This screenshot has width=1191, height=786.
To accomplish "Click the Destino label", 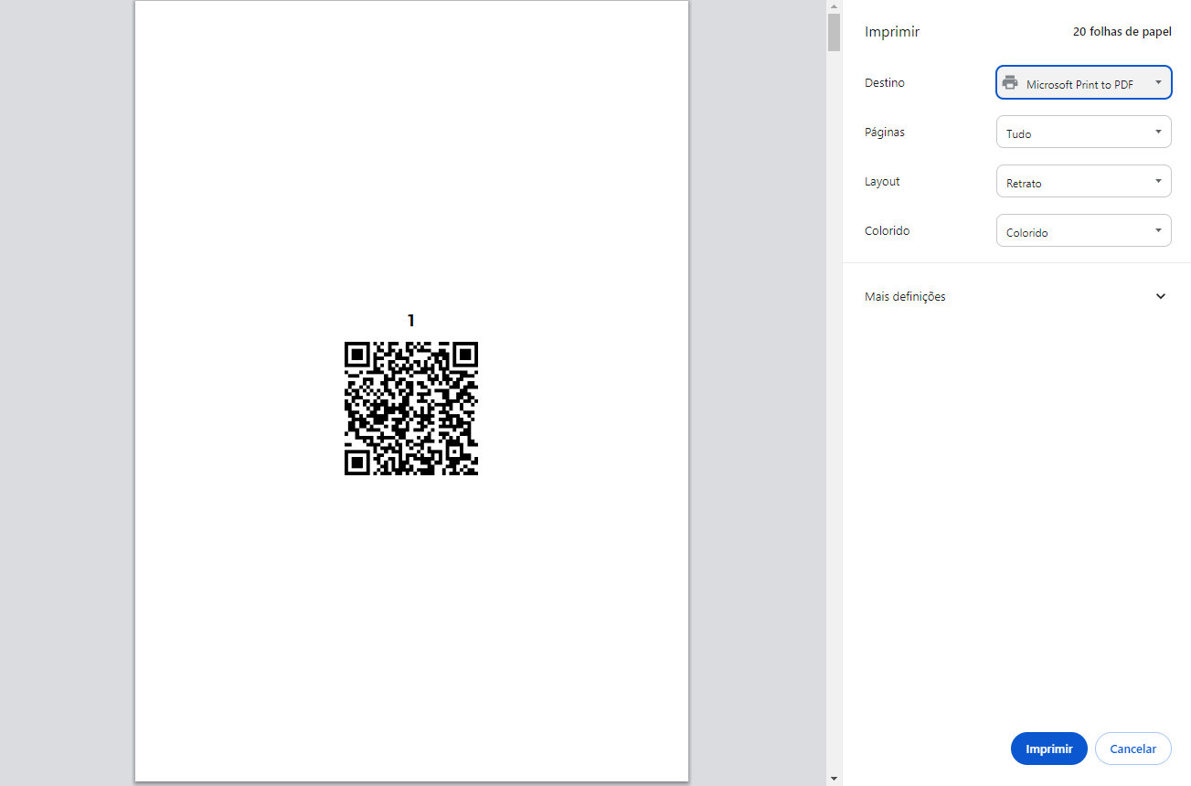I will pos(885,82).
